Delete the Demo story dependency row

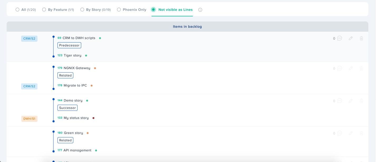[x=361, y=101]
